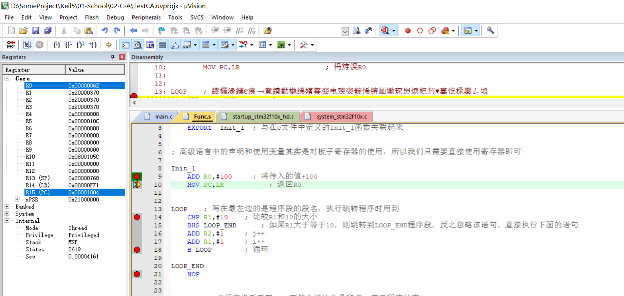This screenshot has width=624, height=296.
Task: Open the Debug menu
Action: tap(115, 17)
